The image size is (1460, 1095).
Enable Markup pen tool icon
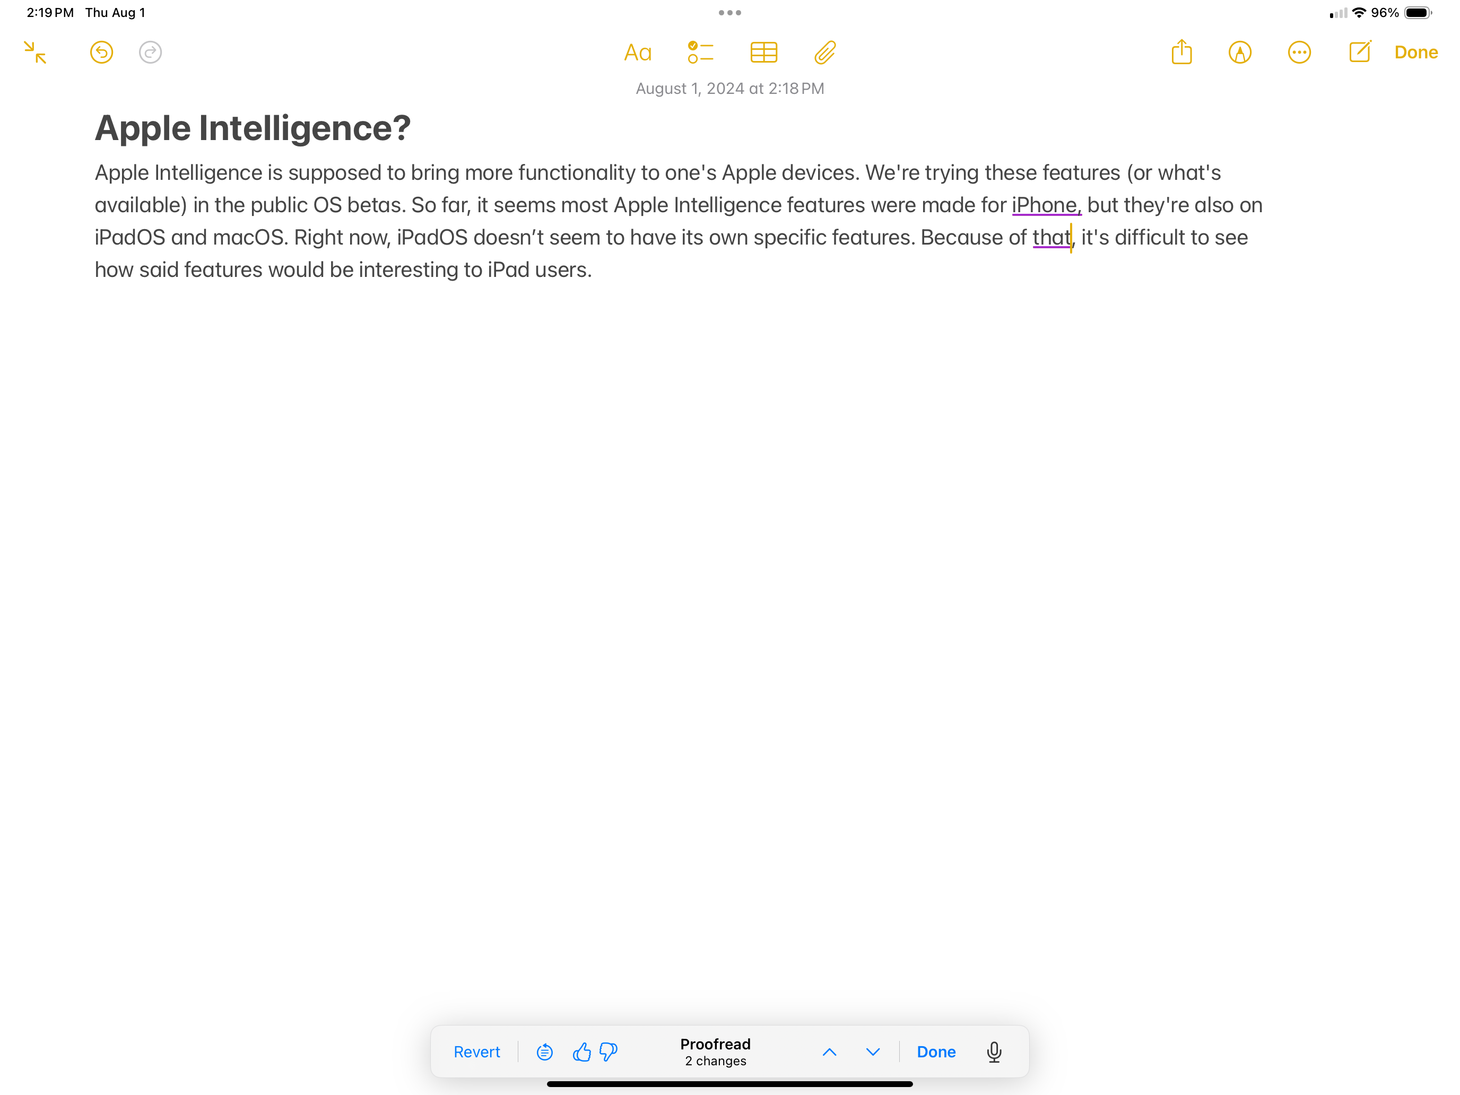(x=1239, y=52)
